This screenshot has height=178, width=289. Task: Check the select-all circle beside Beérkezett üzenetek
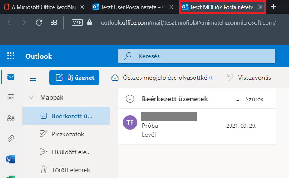[x=130, y=99]
